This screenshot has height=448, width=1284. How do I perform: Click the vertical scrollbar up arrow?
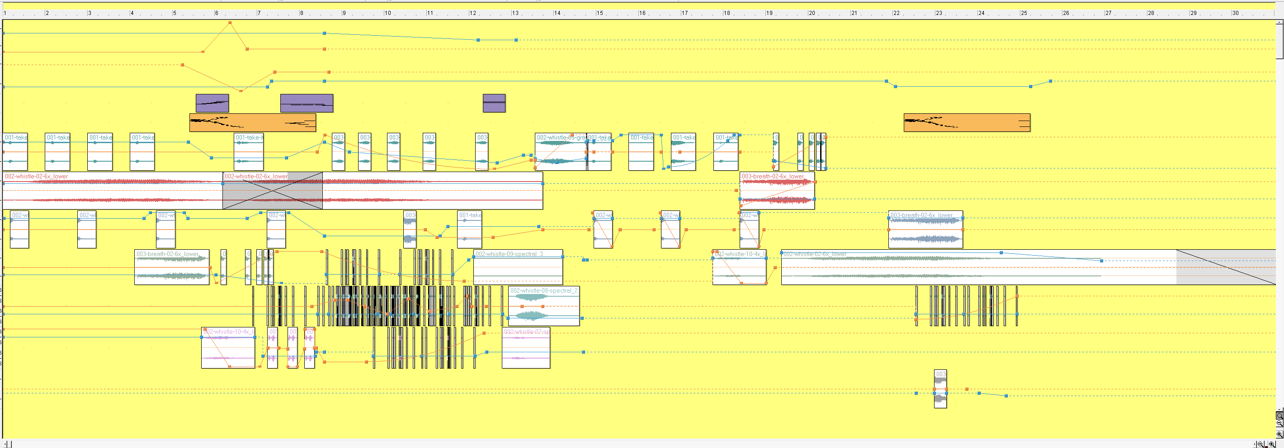(x=1279, y=22)
